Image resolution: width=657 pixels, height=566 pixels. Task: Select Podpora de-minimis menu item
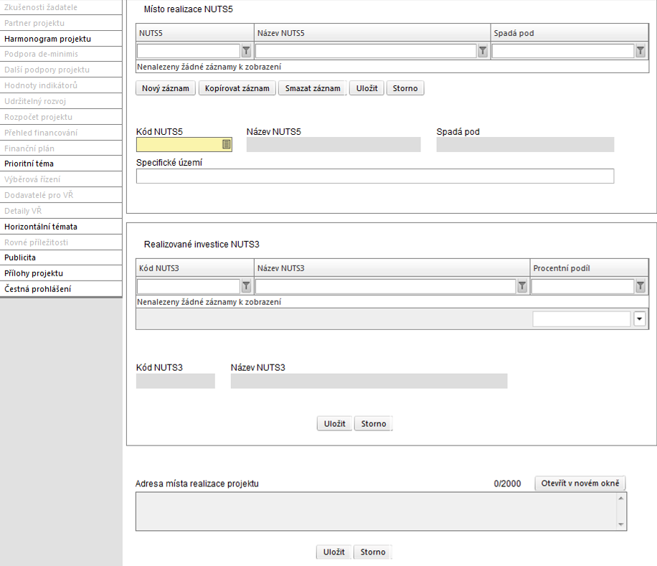click(x=61, y=54)
